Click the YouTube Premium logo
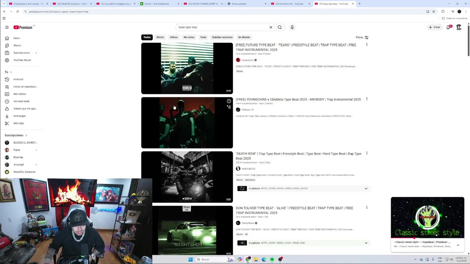 23,27
